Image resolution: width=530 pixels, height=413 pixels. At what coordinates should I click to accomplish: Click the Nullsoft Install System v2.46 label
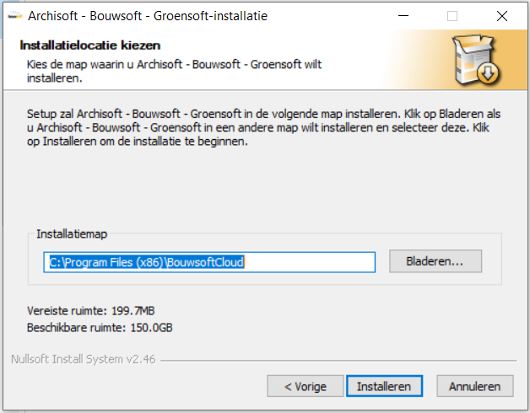tap(84, 359)
